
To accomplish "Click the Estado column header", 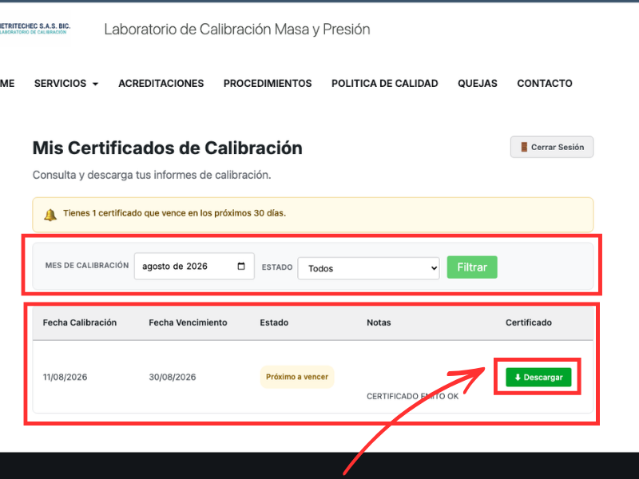I will point(274,323).
